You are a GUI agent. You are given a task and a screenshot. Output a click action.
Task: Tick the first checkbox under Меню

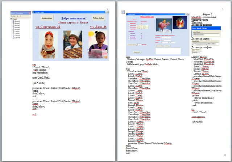(129, 23)
